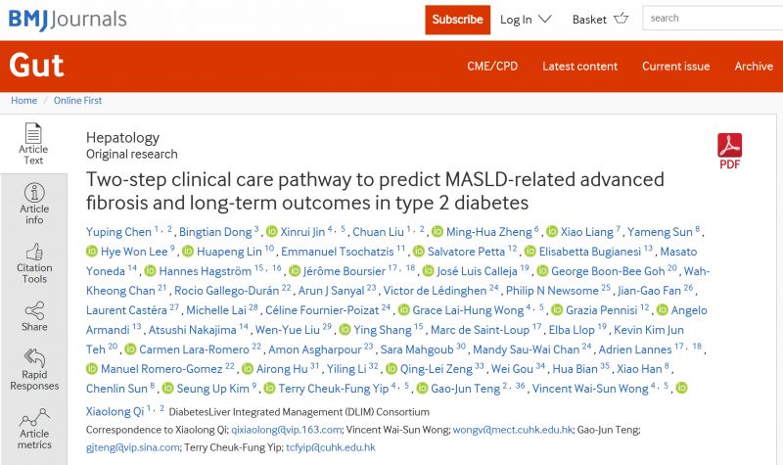Open the Basket cart icon
The height and width of the screenshot is (465, 783).
(621, 19)
